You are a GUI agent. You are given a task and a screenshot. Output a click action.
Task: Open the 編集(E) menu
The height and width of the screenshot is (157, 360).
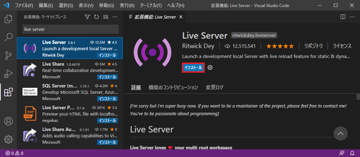(45, 5)
